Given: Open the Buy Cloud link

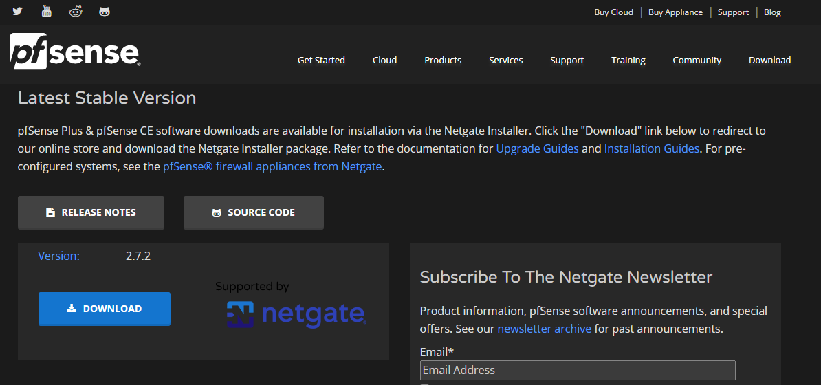Looking at the screenshot, I should point(613,12).
